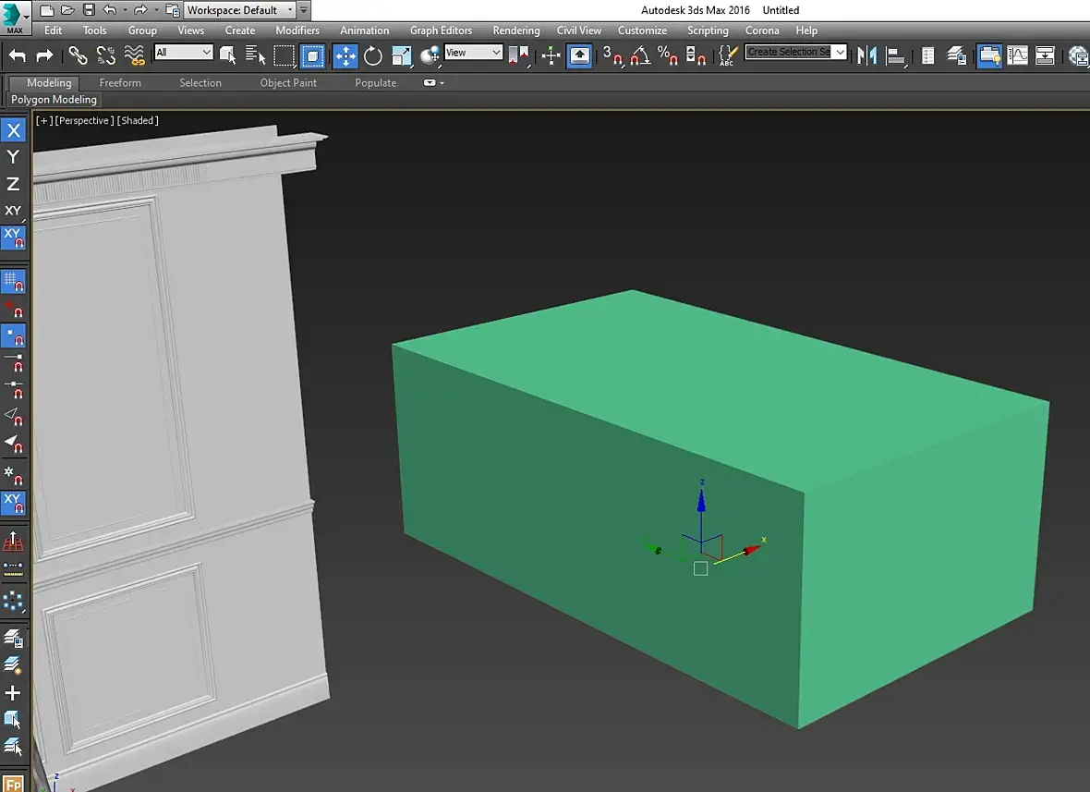Toggle the Angle Snap button
This screenshot has width=1090, height=792.
point(640,55)
